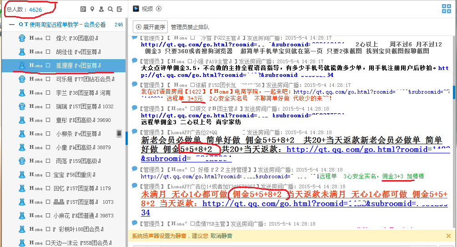Image resolution: width=457 pixels, height=247 pixels.
Task: Click the chat area vertical scrollbar
Action: 453,91
